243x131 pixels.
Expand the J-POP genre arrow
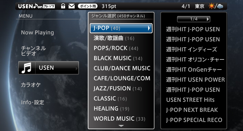(x=149, y=28)
